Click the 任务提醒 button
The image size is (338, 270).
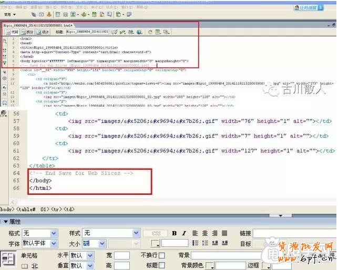[x=309, y=8]
